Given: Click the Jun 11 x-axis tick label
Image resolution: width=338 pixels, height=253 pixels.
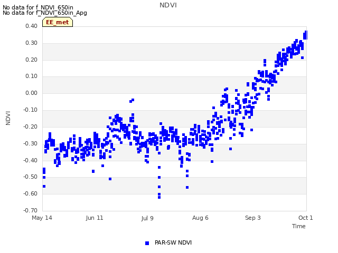Looking at the screenshot, I should coord(95,218).
